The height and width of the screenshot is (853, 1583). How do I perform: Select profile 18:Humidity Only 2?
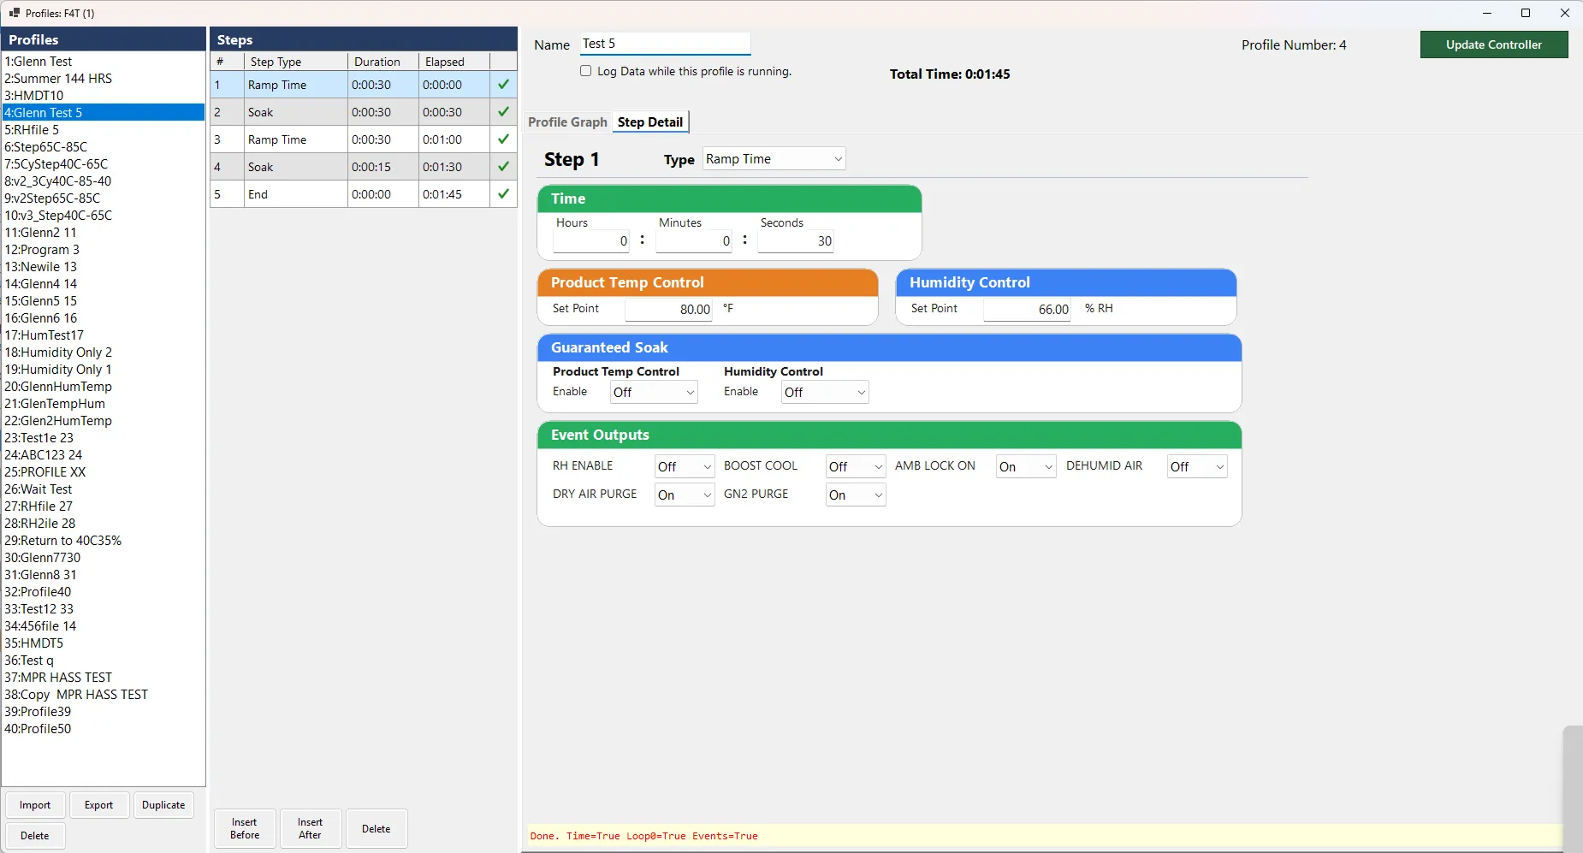coord(104,352)
